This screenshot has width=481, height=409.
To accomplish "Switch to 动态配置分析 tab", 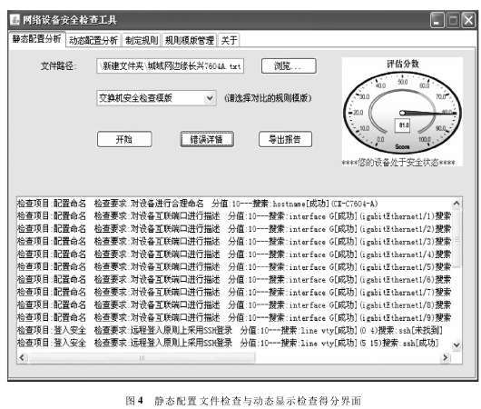I will 93,40.
